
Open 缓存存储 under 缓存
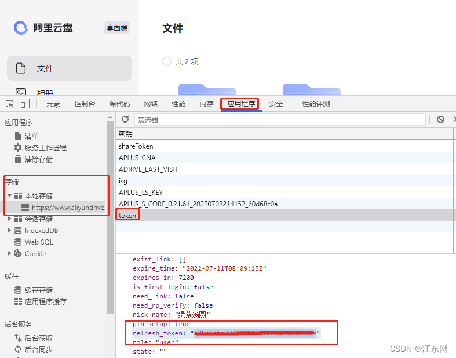tap(39, 290)
